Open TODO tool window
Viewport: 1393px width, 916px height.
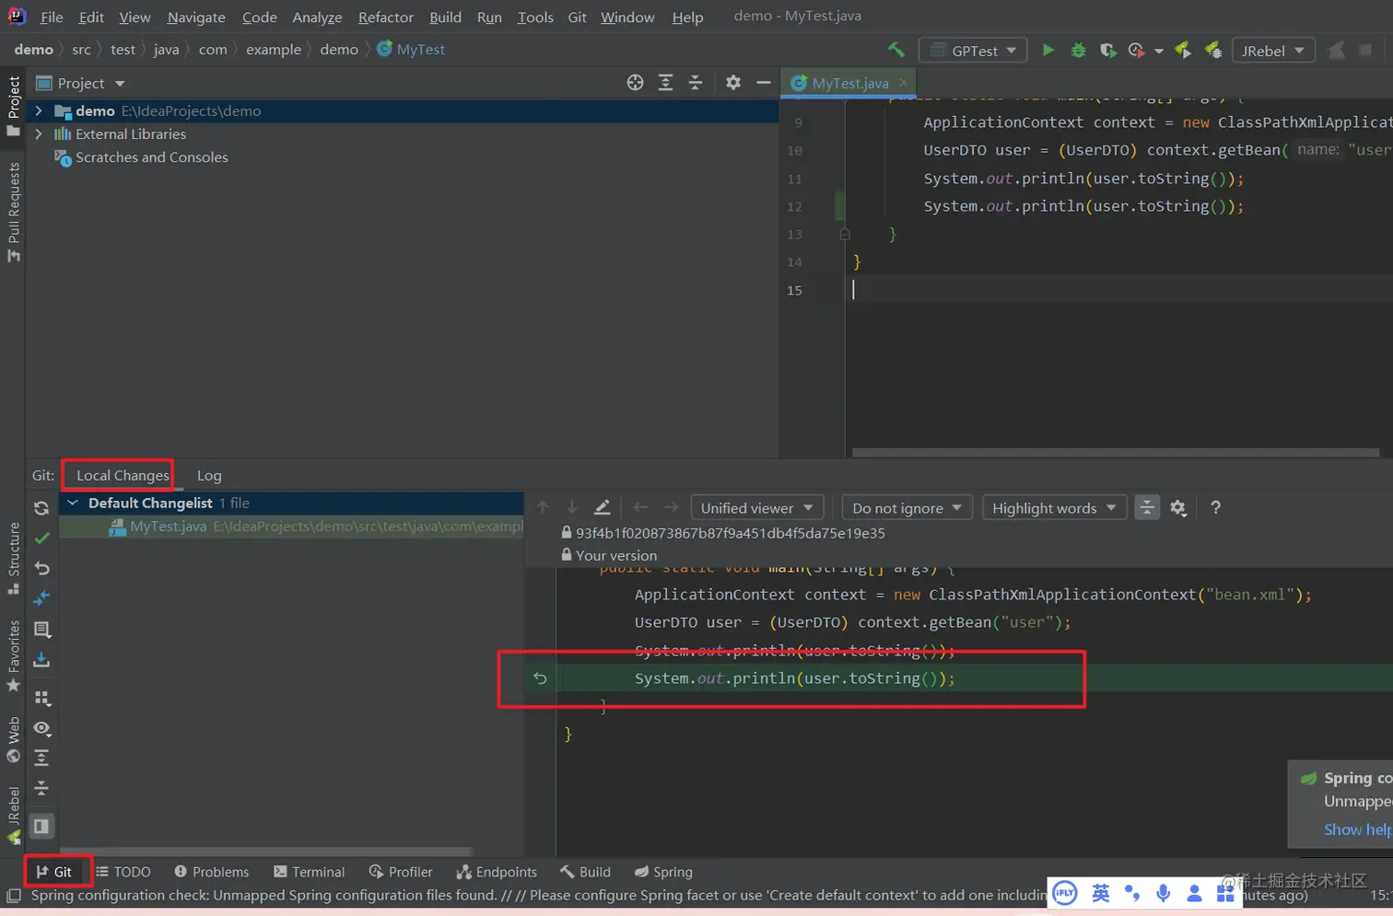click(x=123, y=872)
